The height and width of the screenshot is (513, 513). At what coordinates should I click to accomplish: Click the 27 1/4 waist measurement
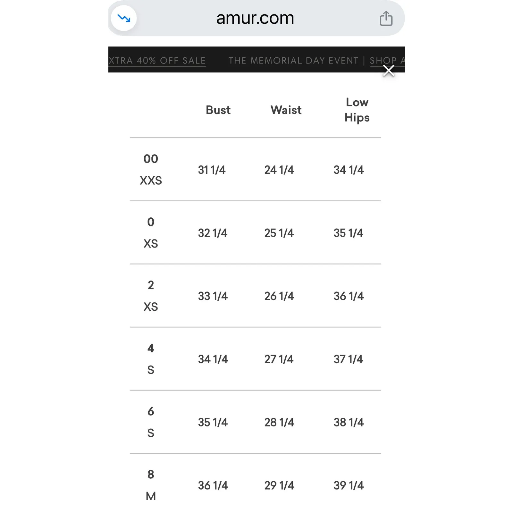pos(279,359)
